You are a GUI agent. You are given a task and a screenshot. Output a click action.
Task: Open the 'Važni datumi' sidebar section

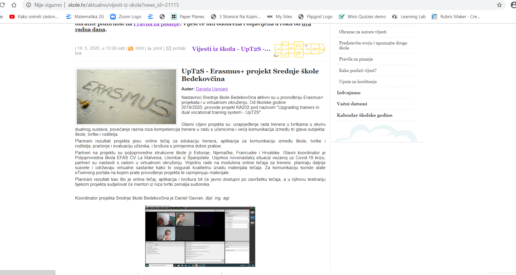pyautogui.click(x=352, y=104)
